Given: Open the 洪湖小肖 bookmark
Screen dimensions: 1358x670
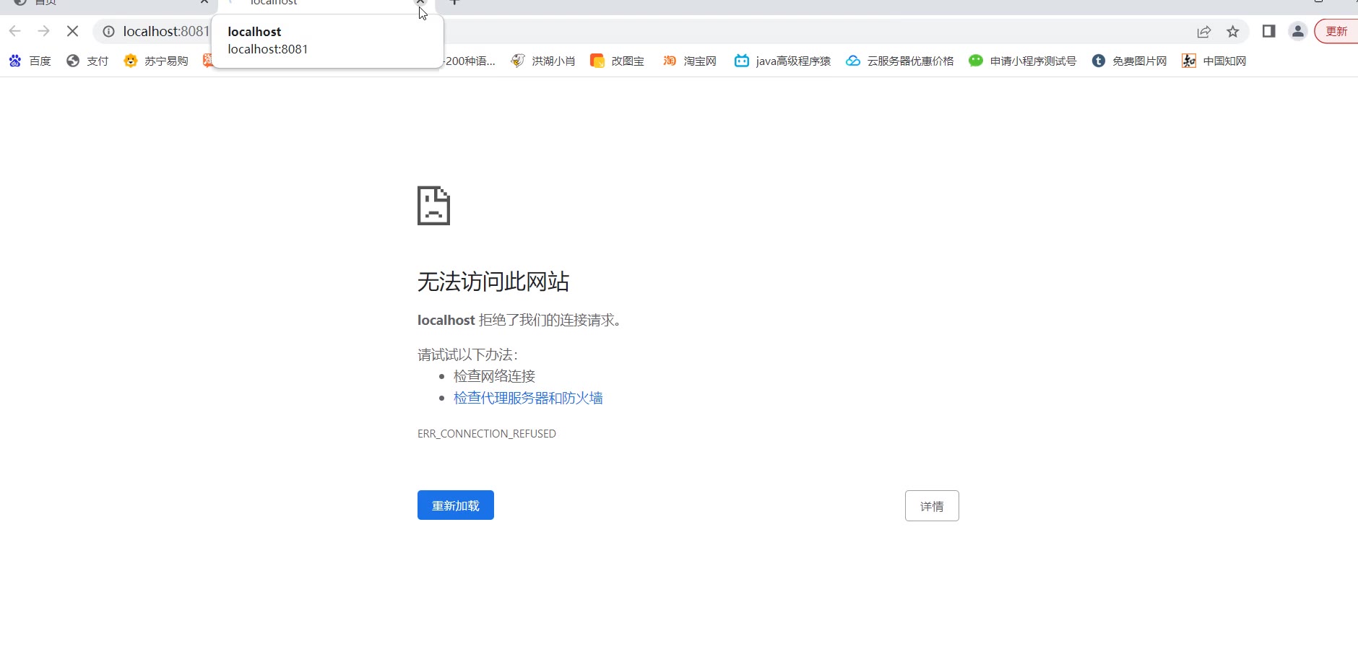Looking at the screenshot, I should tap(542, 61).
